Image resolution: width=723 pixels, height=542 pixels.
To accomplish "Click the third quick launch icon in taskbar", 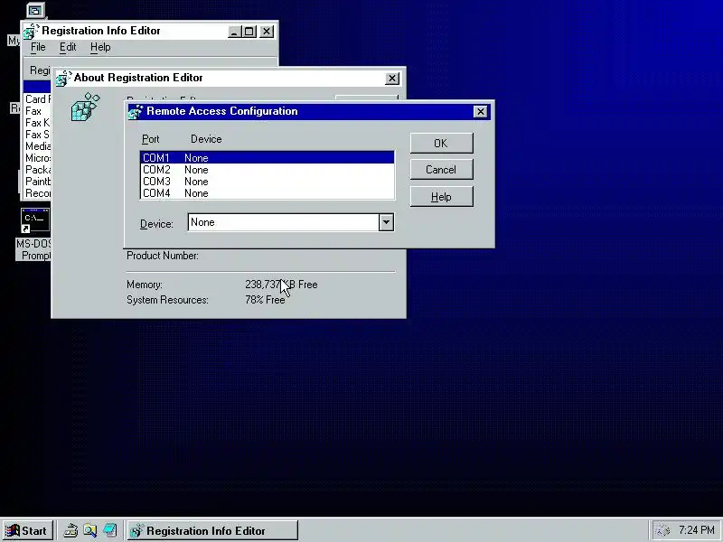I will click(x=109, y=530).
